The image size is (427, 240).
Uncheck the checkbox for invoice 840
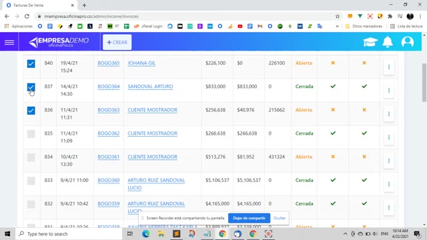(x=31, y=64)
